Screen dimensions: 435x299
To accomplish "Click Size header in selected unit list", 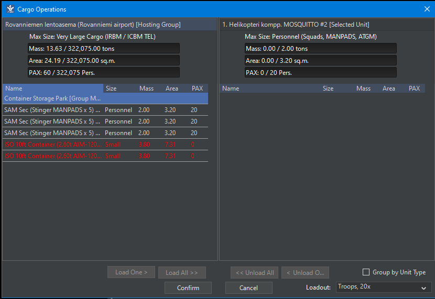I will (x=337, y=88).
